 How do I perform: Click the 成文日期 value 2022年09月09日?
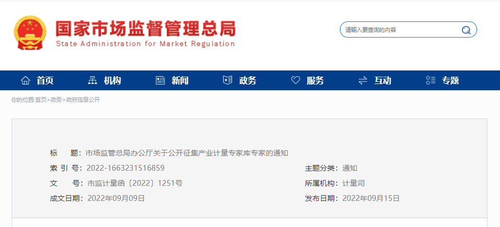pyautogui.click(x=116, y=199)
